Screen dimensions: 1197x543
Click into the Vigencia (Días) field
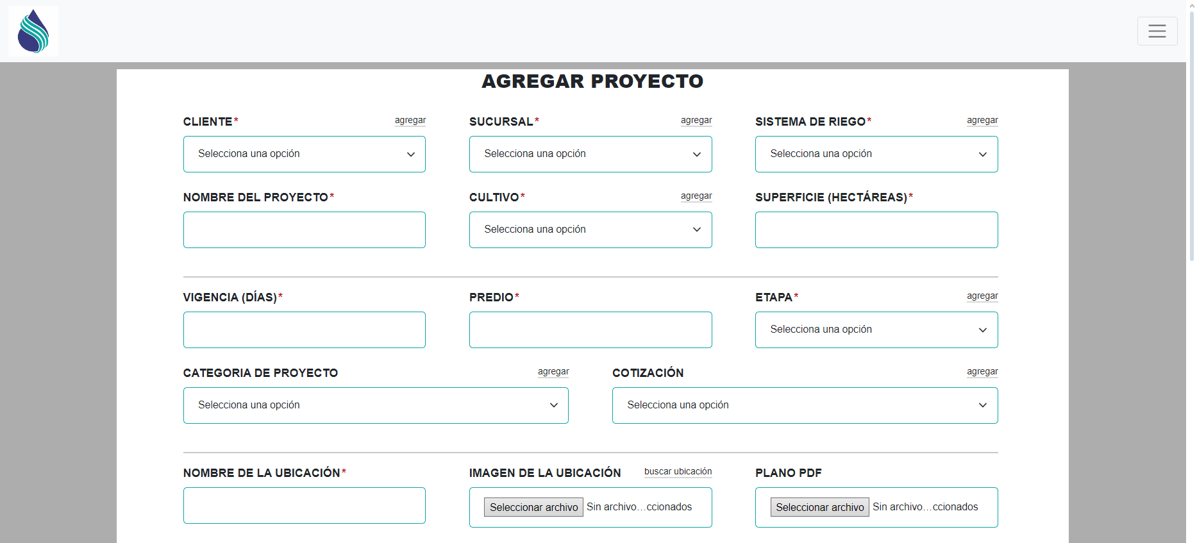304,330
